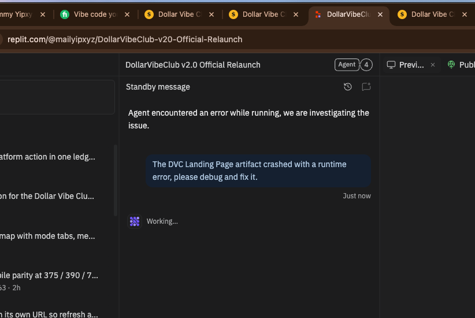The height and width of the screenshot is (318, 475).
Task: Open task about its own URL so refresh
Action: point(49,314)
